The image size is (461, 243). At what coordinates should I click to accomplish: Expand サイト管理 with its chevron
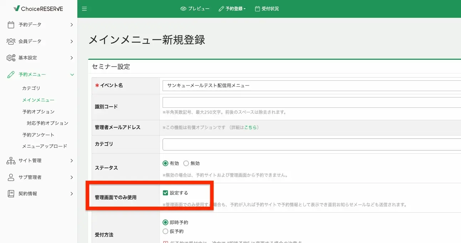pos(72,160)
